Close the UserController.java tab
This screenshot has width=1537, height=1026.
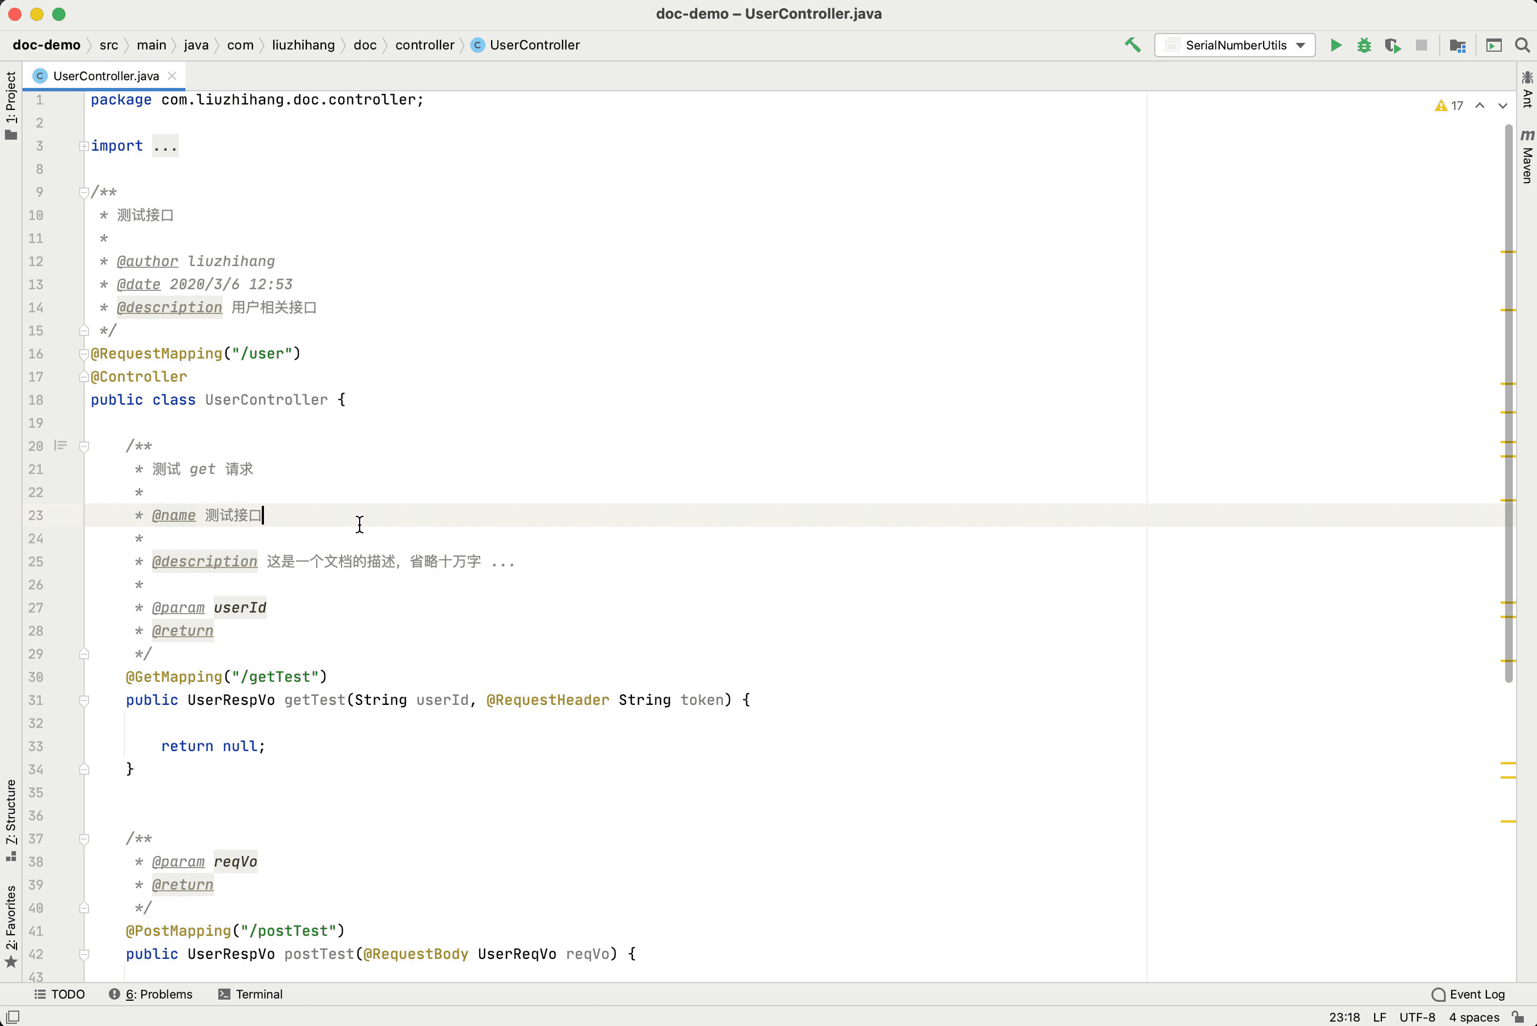click(x=172, y=76)
